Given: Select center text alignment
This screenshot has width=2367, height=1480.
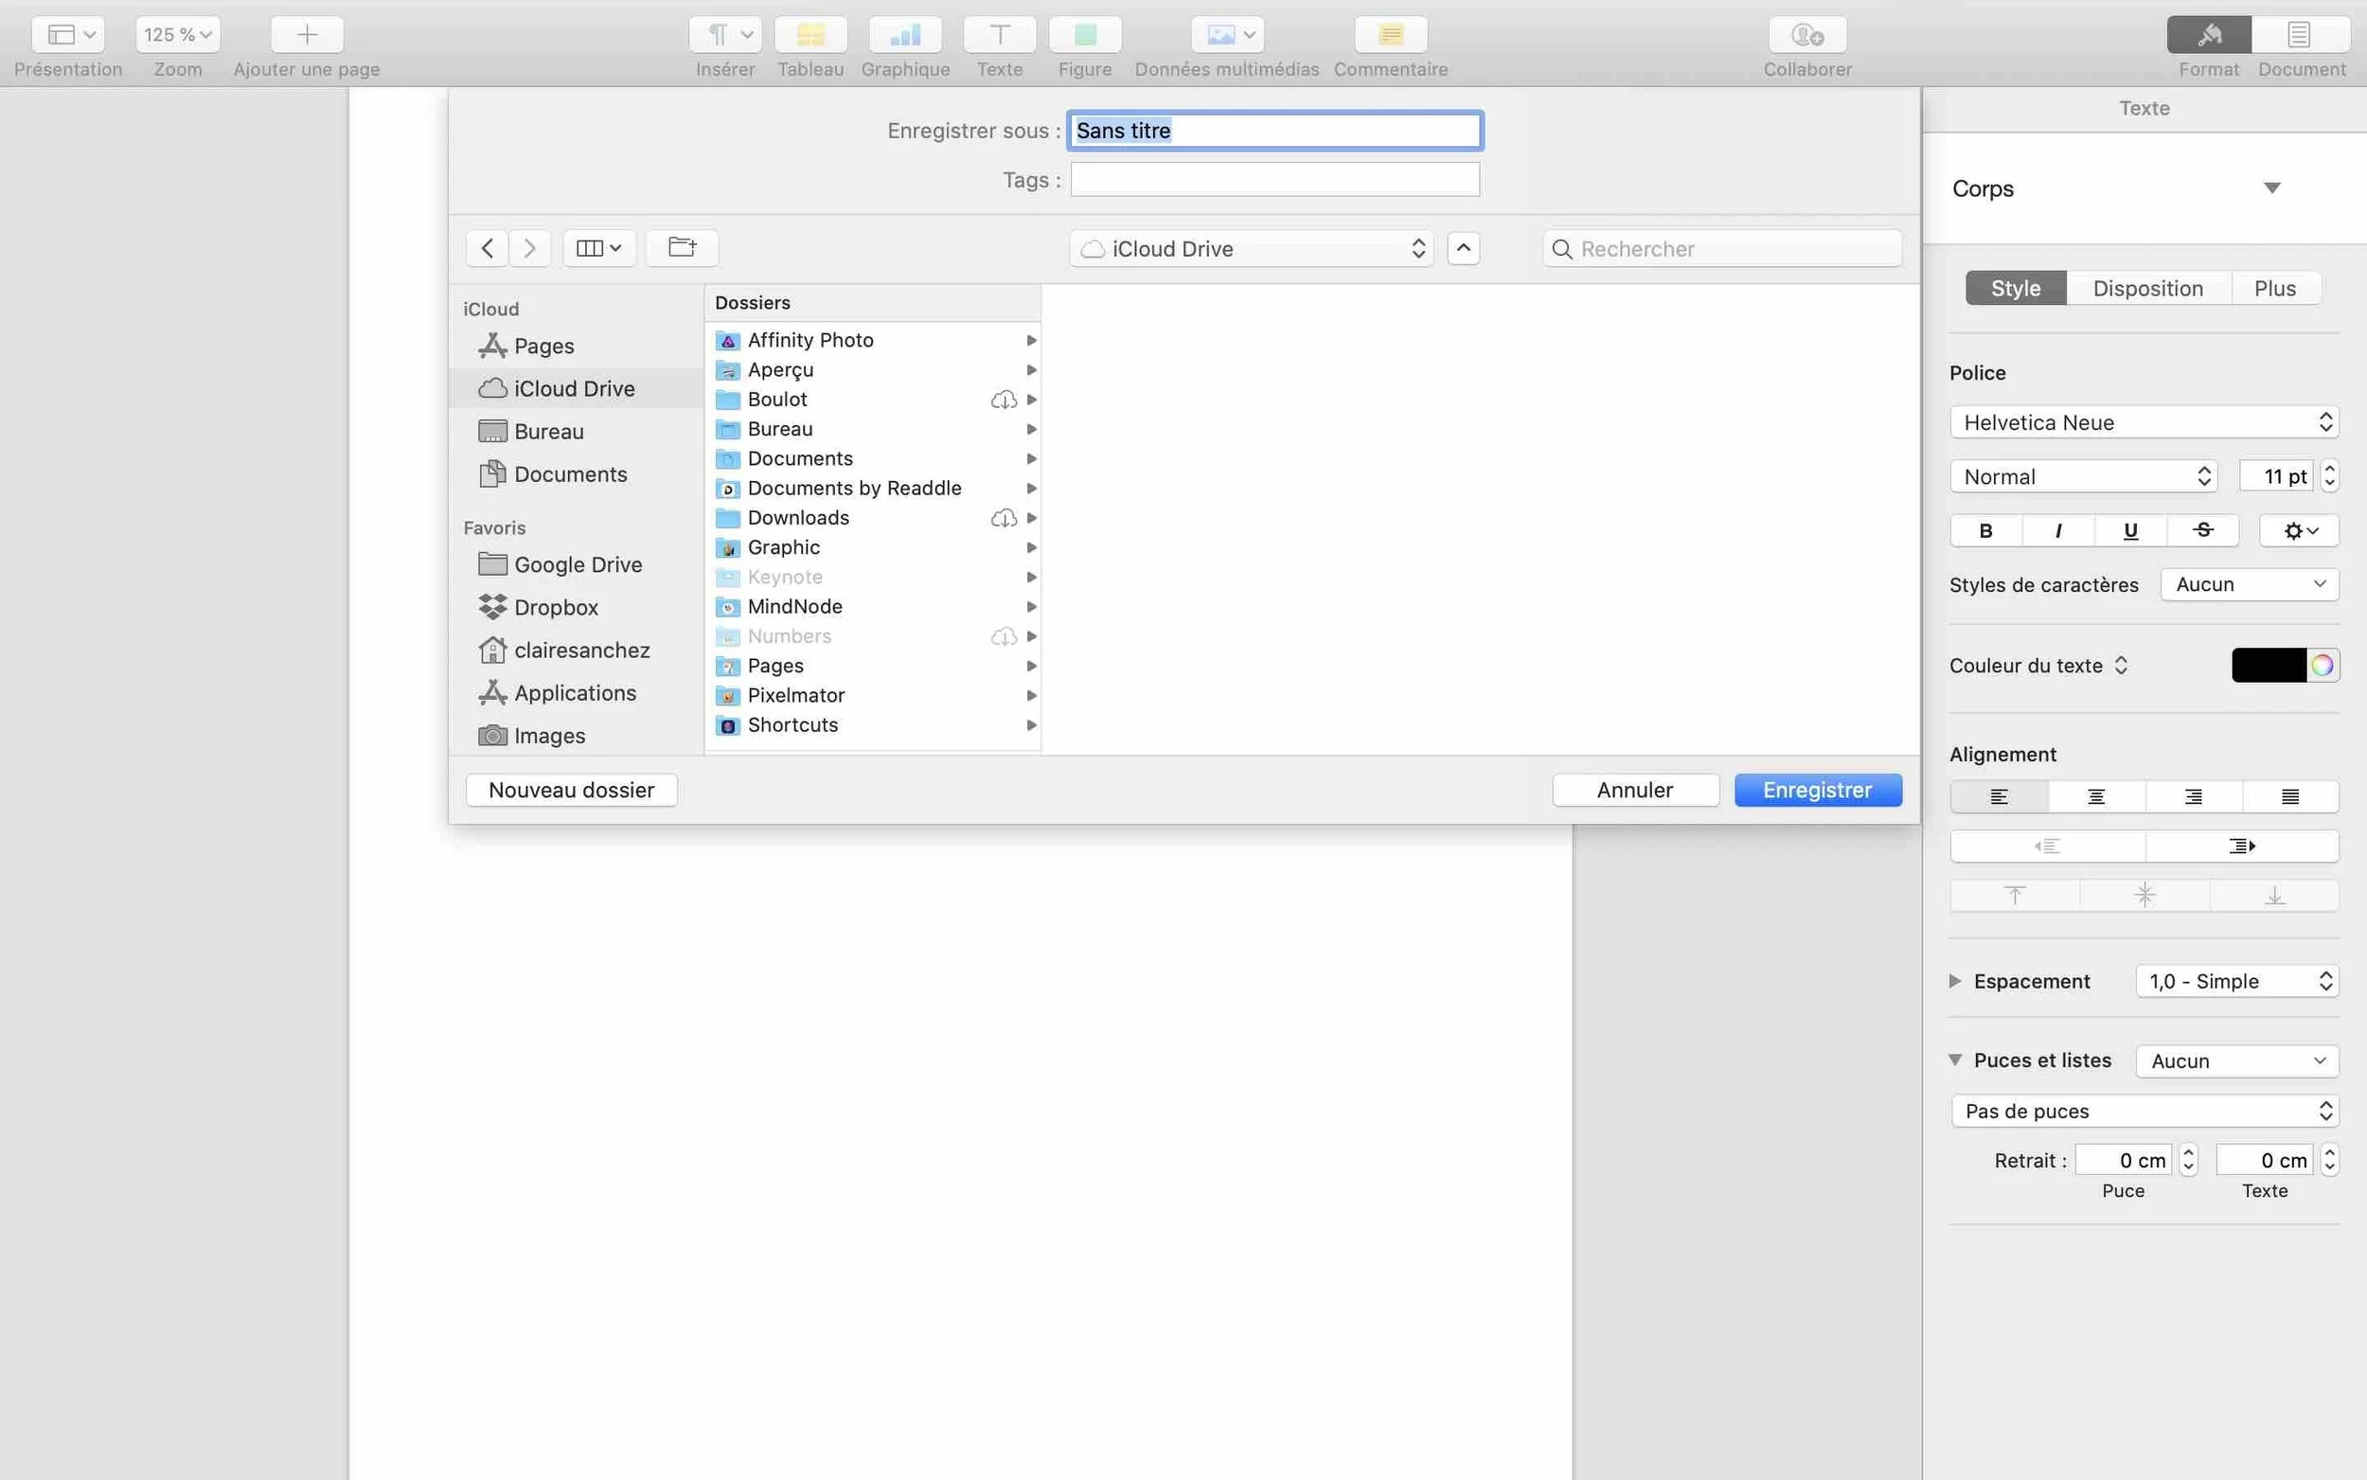Looking at the screenshot, I should (x=2096, y=796).
